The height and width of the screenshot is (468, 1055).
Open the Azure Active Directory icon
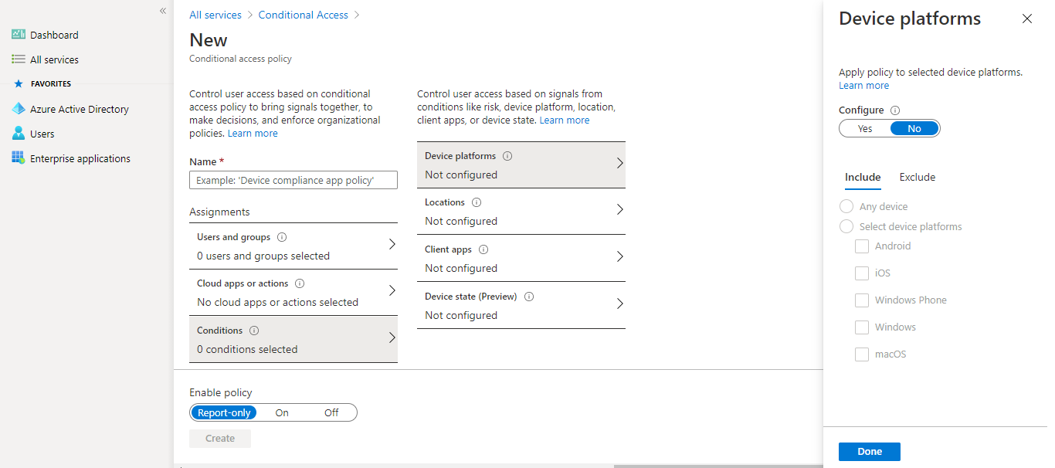click(x=19, y=109)
